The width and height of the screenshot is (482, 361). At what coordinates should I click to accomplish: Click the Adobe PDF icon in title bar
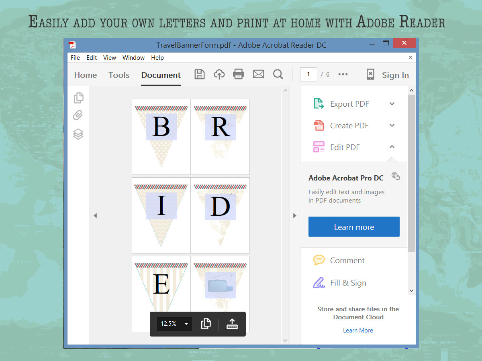pos(72,45)
